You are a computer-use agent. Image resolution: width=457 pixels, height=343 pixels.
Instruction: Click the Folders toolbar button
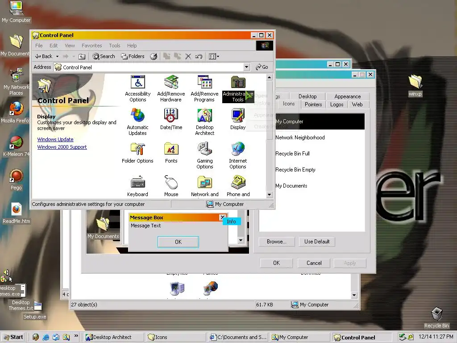133,56
